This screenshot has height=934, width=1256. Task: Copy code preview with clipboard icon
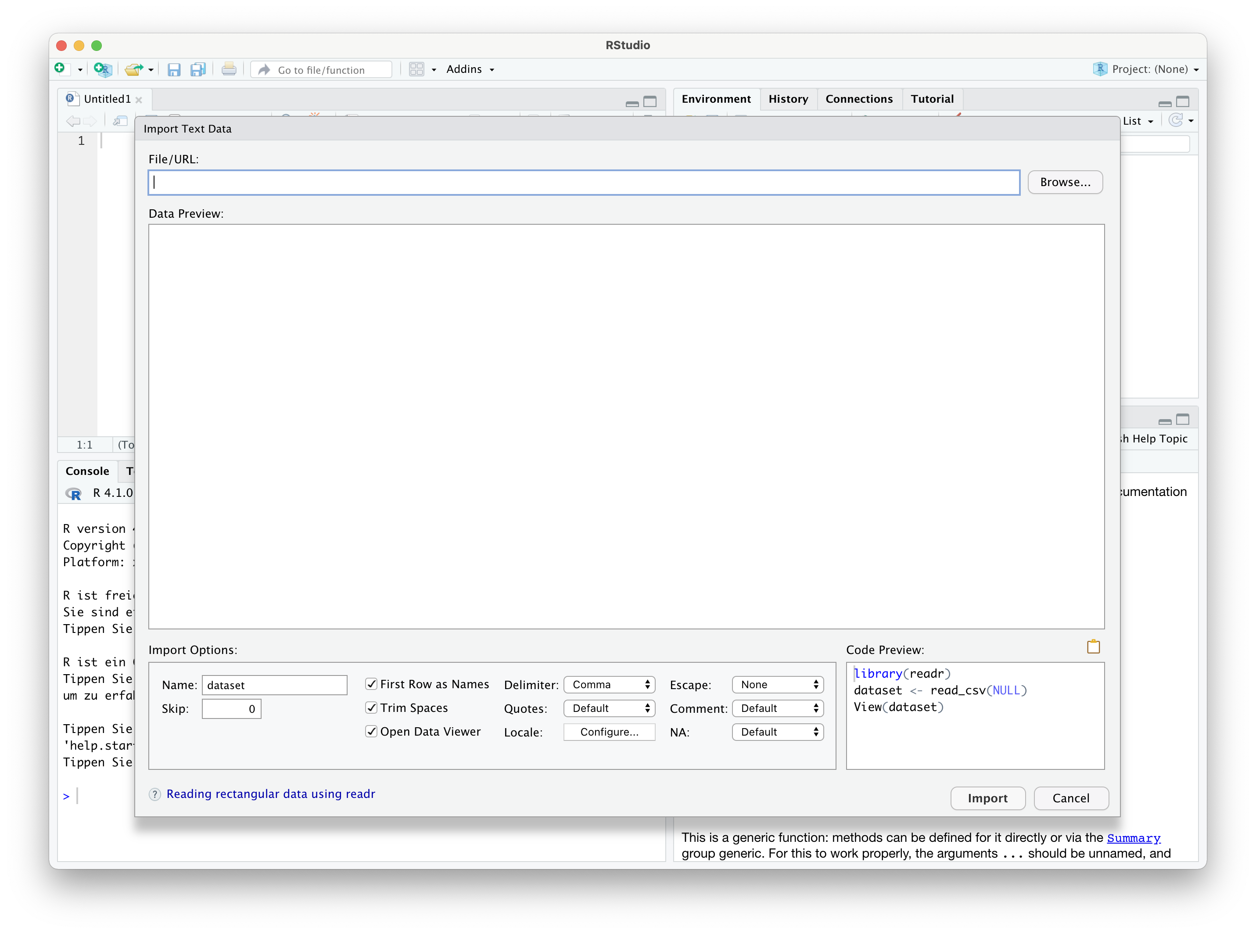[x=1093, y=647]
